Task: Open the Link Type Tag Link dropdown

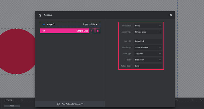Action: [148, 54]
